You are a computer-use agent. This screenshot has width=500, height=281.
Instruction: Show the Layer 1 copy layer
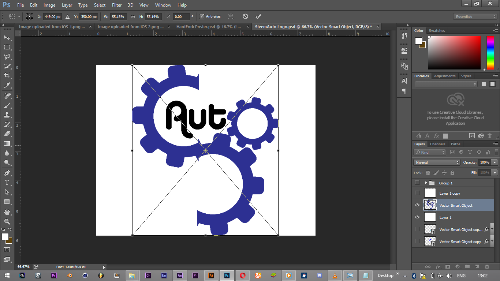click(x=417, y=193)
